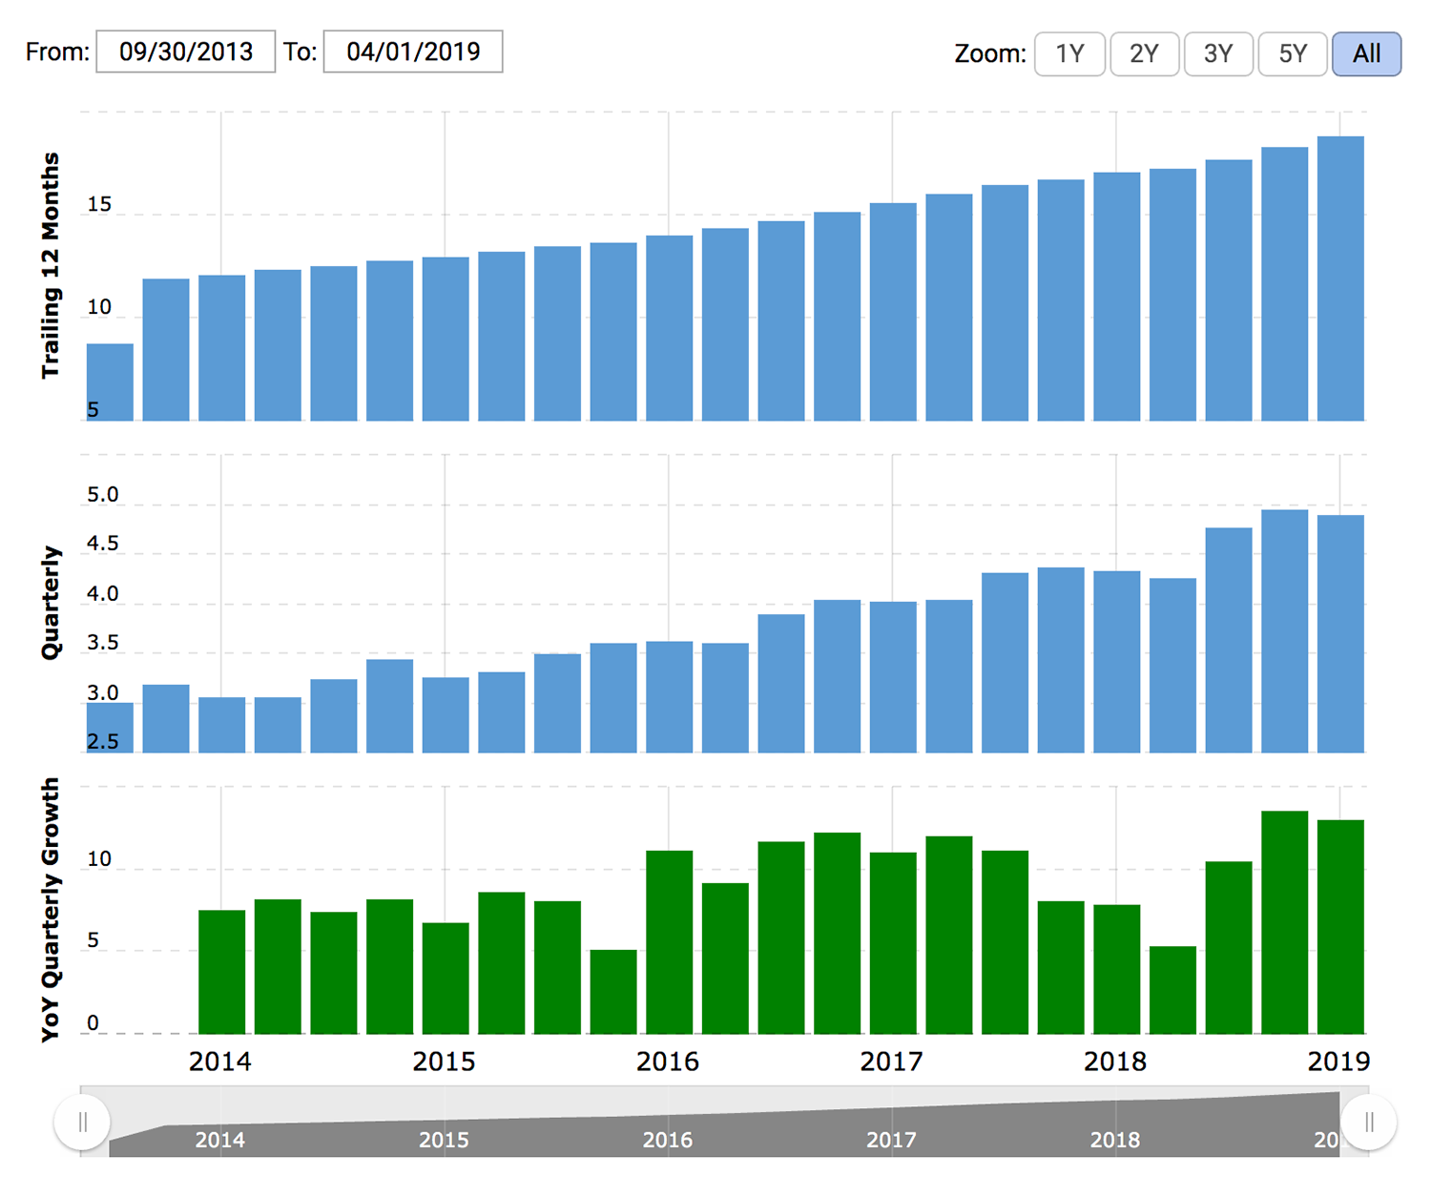Select the 5Y zoom button
The image size is (1431, 1196).
point(1293,53)
